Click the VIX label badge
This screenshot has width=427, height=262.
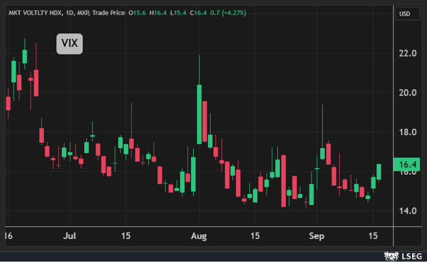(69, 44)
